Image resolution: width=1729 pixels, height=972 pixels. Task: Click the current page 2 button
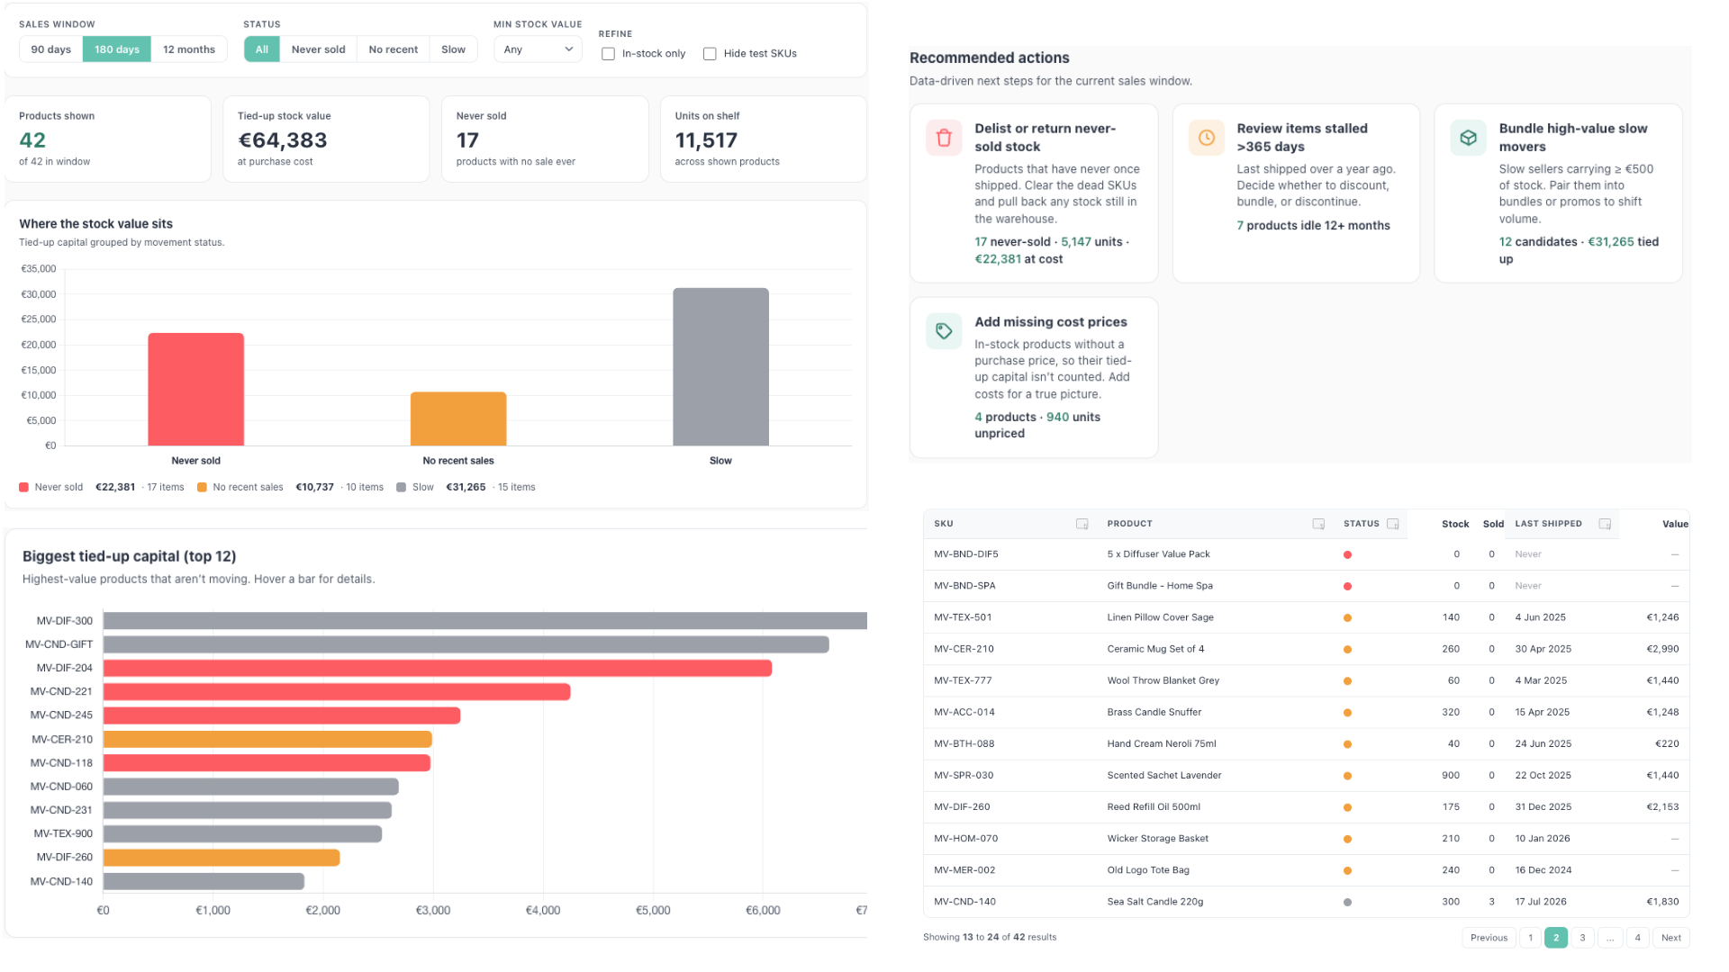pos(1556,938)
